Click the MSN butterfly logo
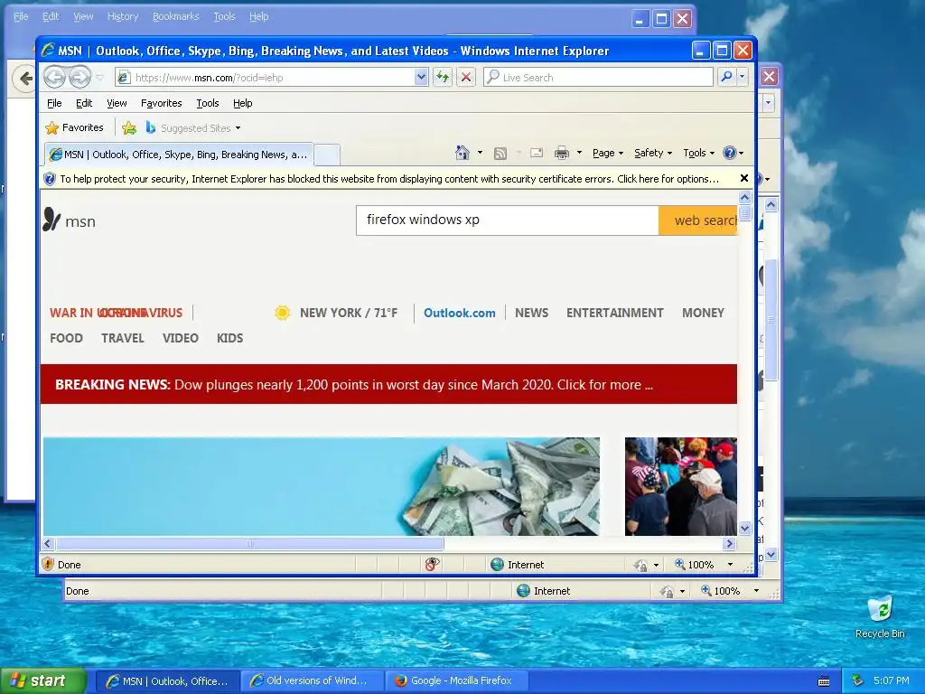 (51, 220)
